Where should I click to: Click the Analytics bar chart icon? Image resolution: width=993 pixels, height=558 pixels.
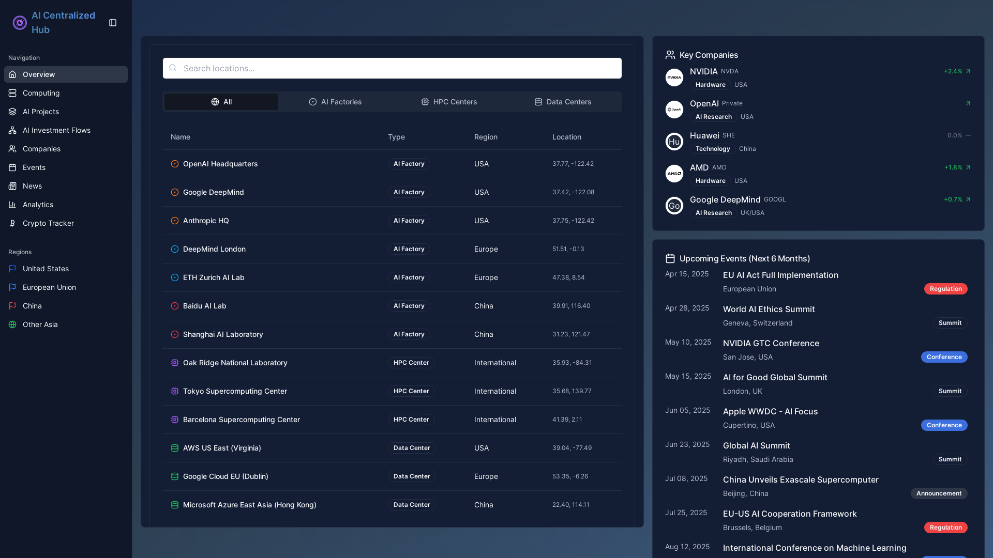12,205
